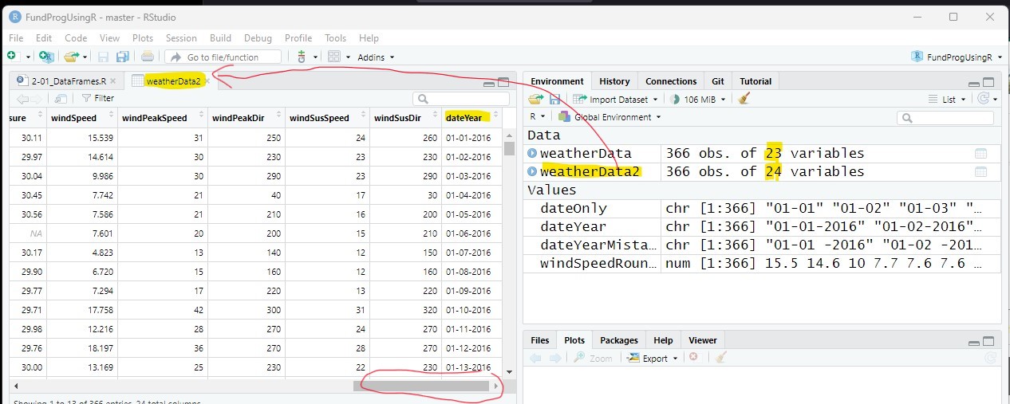
Task: Click the show in new window icon
Action: coord(61,99)
